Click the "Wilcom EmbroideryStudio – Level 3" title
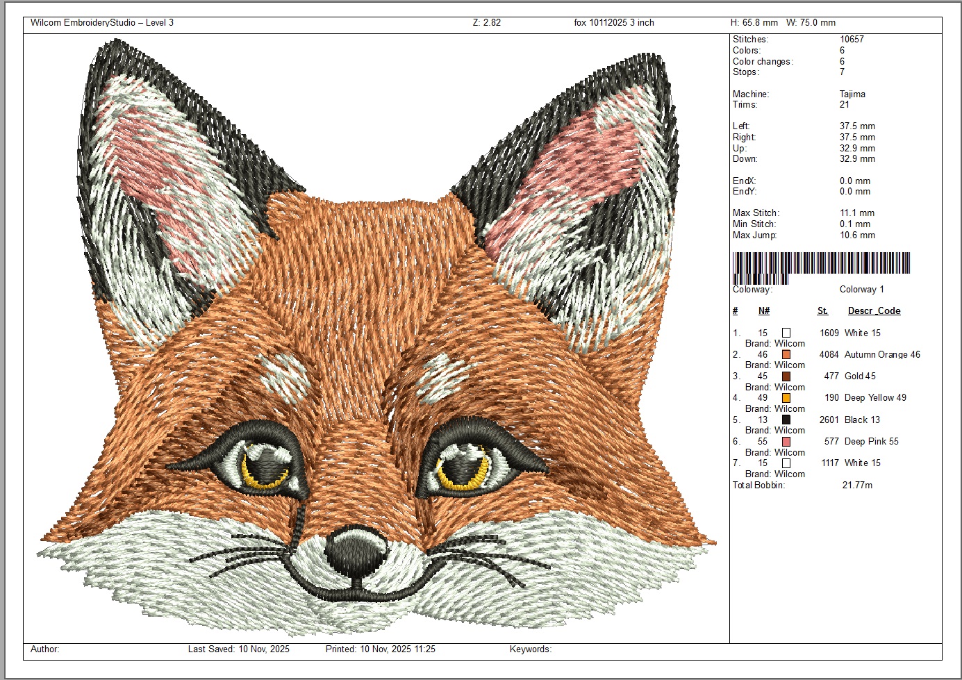The image size is (962, 680). point(102,23)
